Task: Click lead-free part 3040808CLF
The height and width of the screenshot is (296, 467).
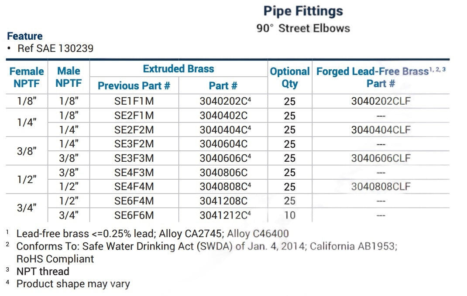Action: pos(381,187)
